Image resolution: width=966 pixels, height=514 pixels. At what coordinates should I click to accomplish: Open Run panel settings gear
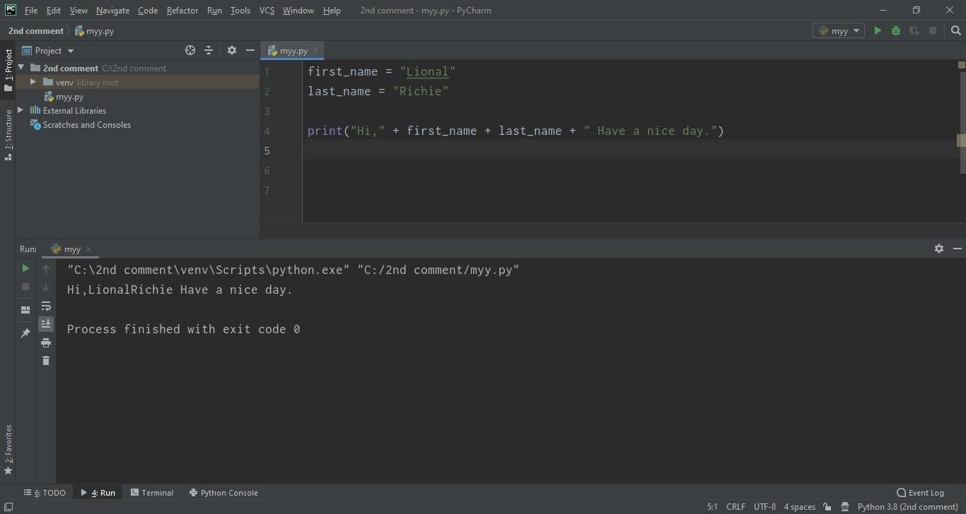(x=939, y=249)
